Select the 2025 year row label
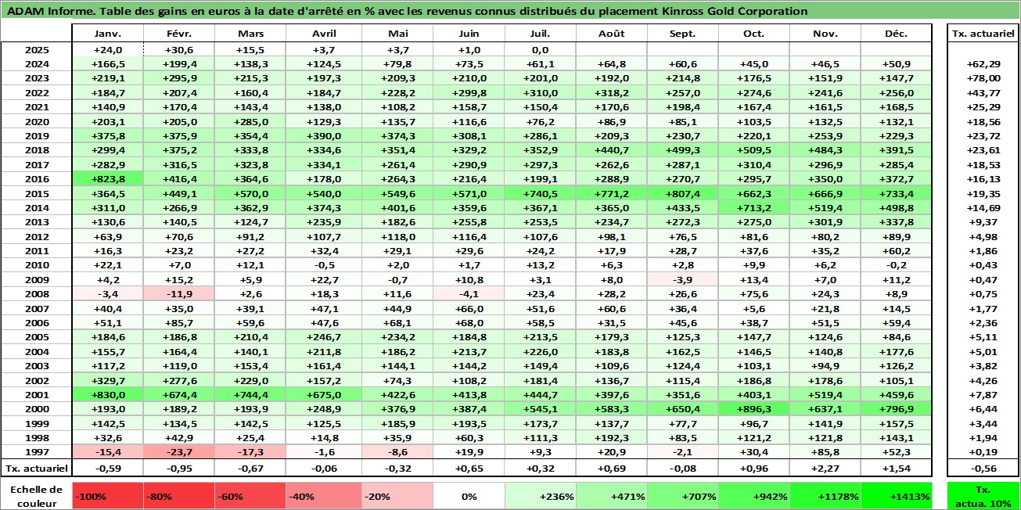Screen dimensions: 1021x510 click(37, 49)
